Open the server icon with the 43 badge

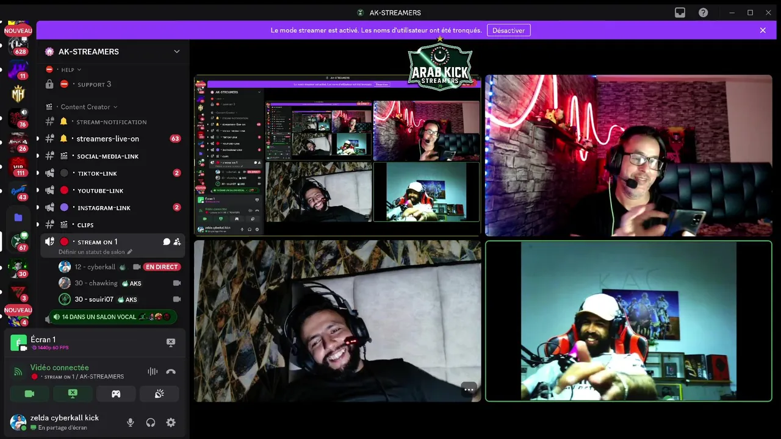tap(19, 191)
